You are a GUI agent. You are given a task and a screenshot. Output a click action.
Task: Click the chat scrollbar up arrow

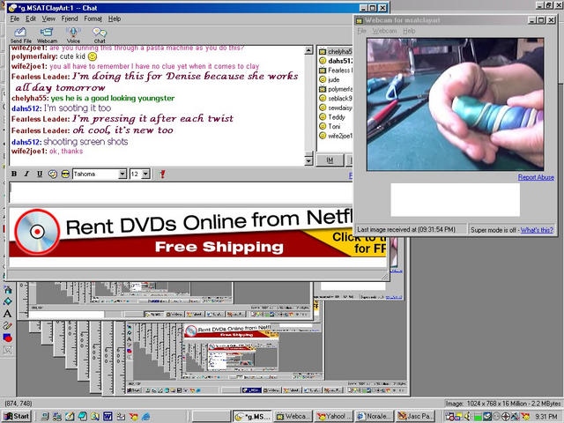click(x=308, y=50)
